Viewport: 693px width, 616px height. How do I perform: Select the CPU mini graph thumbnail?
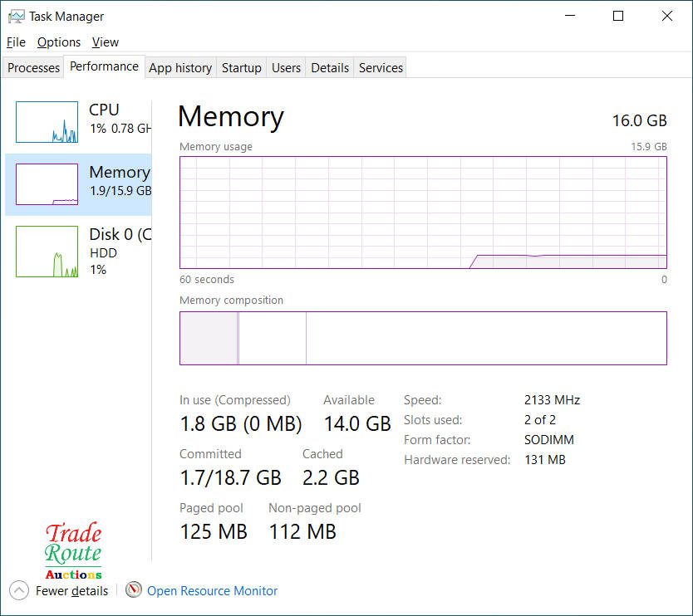pyautogui.click(x=47, y=122)
